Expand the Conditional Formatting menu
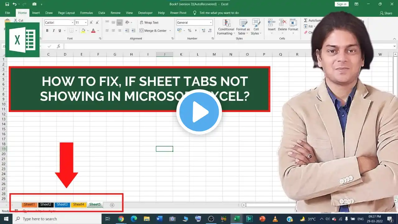Image resolution: width=398 pixels, height=224 pixels. coord(226,27)
